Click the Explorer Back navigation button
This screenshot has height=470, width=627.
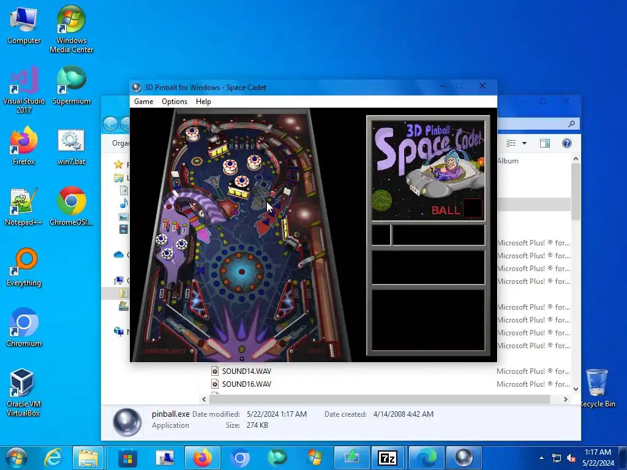(x=110, y=124)
